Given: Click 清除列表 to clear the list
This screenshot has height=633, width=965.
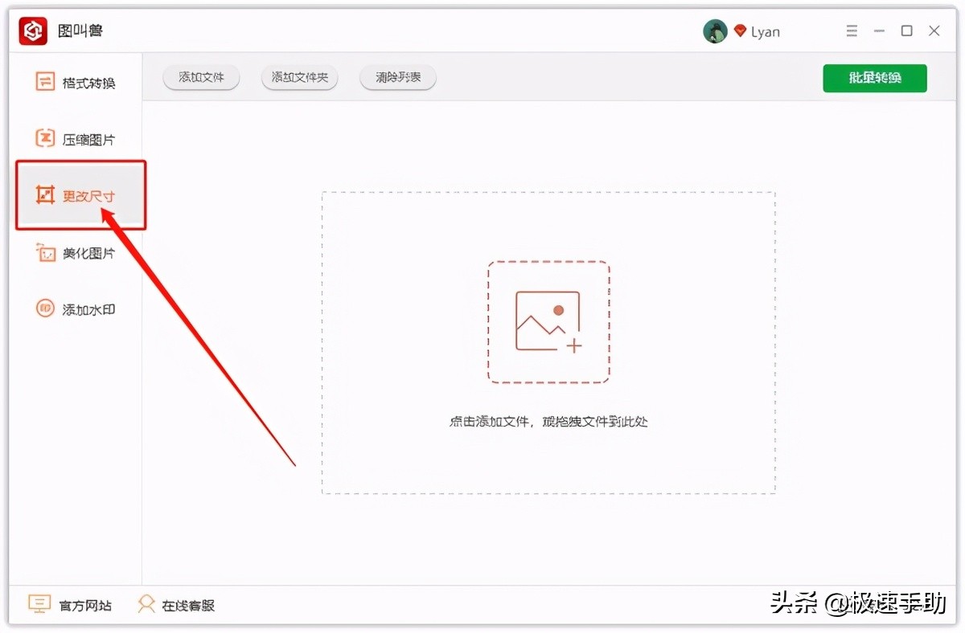Looking at the screenshot, I should [397, 78].
